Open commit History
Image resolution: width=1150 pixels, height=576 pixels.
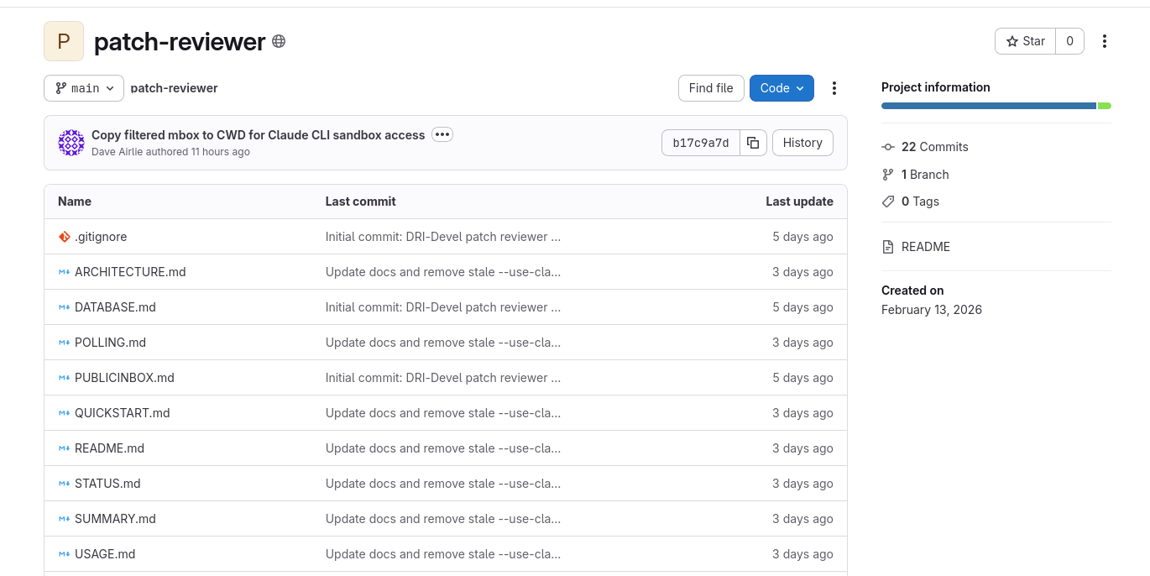pos(802,143)
